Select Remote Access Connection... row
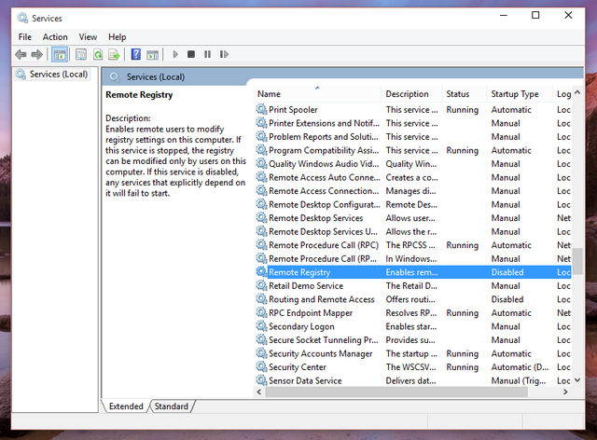597x440 pixels. [x=412, y=191]
